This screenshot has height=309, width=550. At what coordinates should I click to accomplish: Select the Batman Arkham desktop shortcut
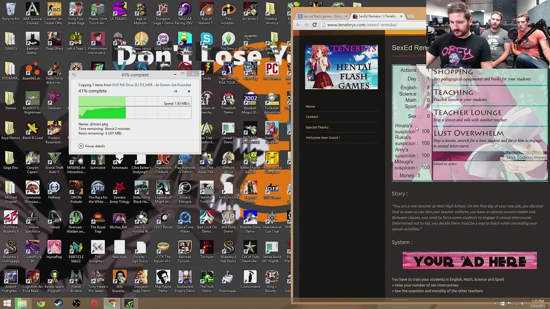coord(33,43)
